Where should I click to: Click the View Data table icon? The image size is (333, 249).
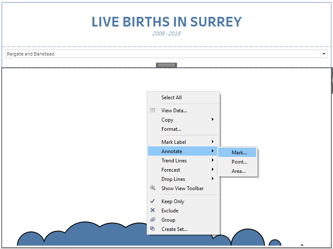(x=153, y=110)
